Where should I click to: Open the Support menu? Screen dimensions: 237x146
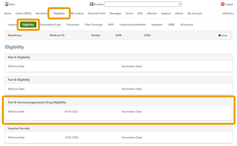(166, 13)
